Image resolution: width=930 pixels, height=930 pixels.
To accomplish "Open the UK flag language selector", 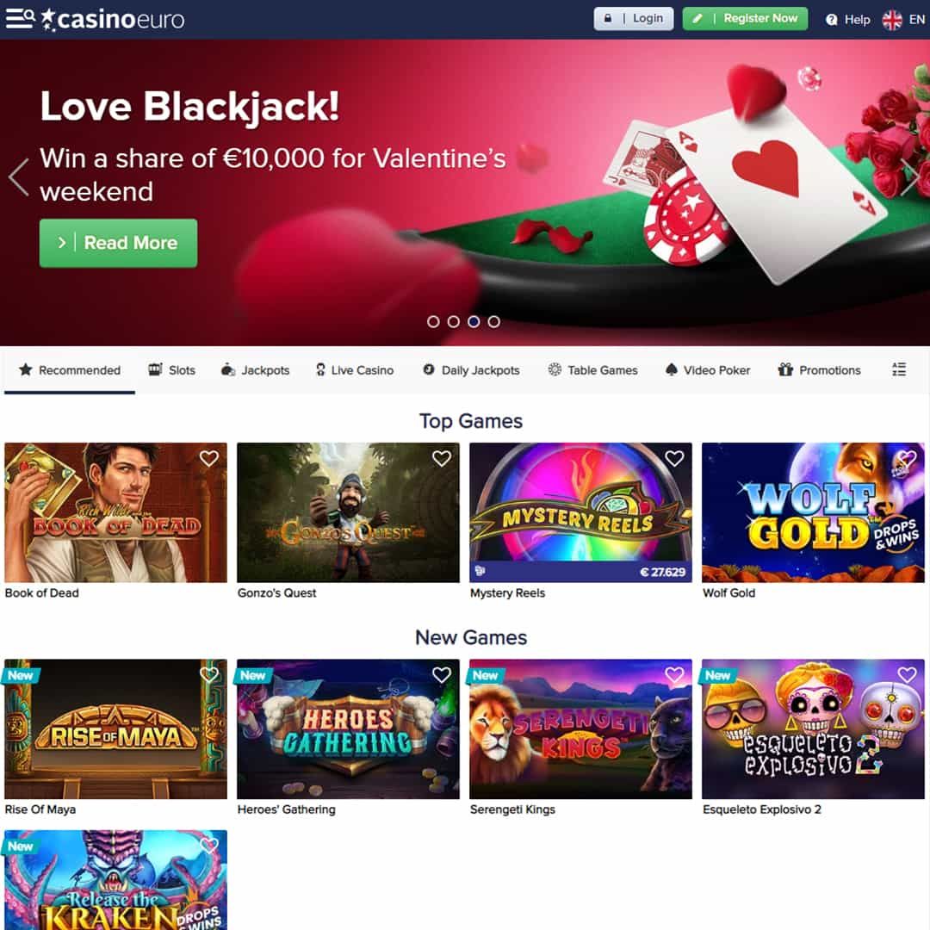I will [x=891, y=20].
